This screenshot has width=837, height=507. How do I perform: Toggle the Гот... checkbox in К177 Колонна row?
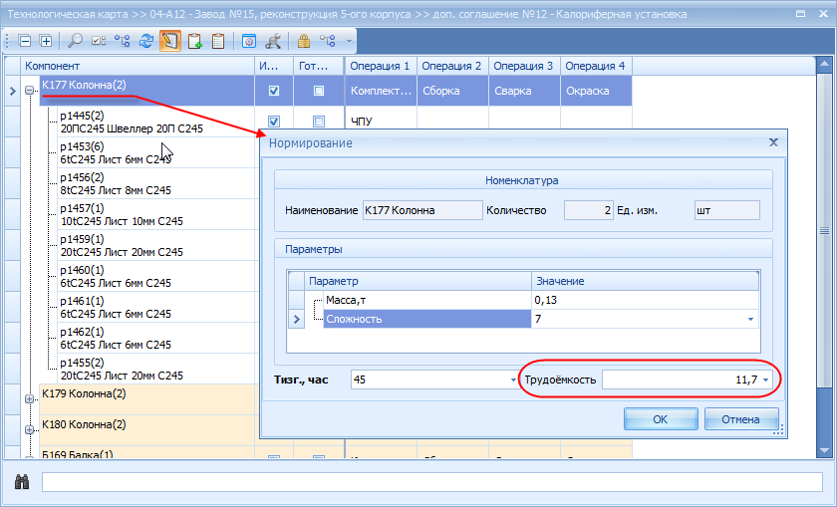(x=319, y=91)
